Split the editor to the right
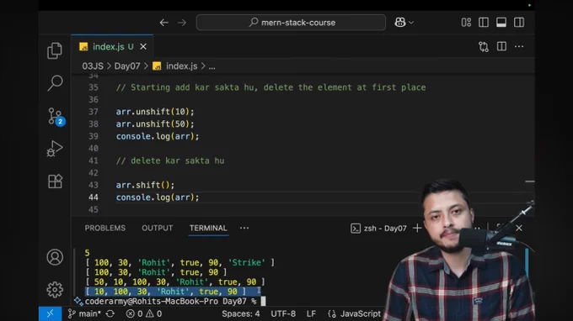 pos(501,47)
